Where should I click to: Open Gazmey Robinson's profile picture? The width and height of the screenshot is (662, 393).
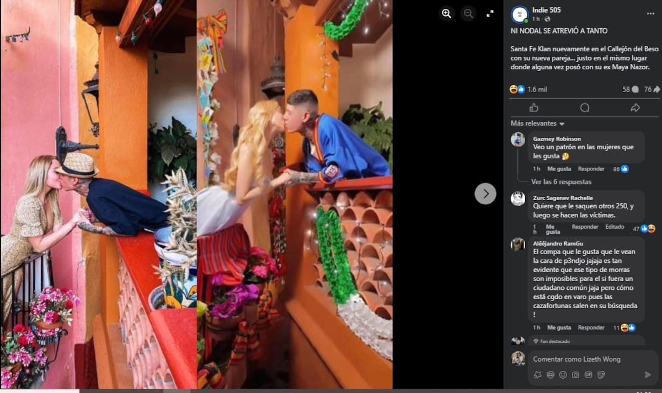(x=518, y=139)
